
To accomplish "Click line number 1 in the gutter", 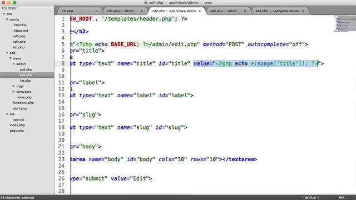I will coord(63,19).
